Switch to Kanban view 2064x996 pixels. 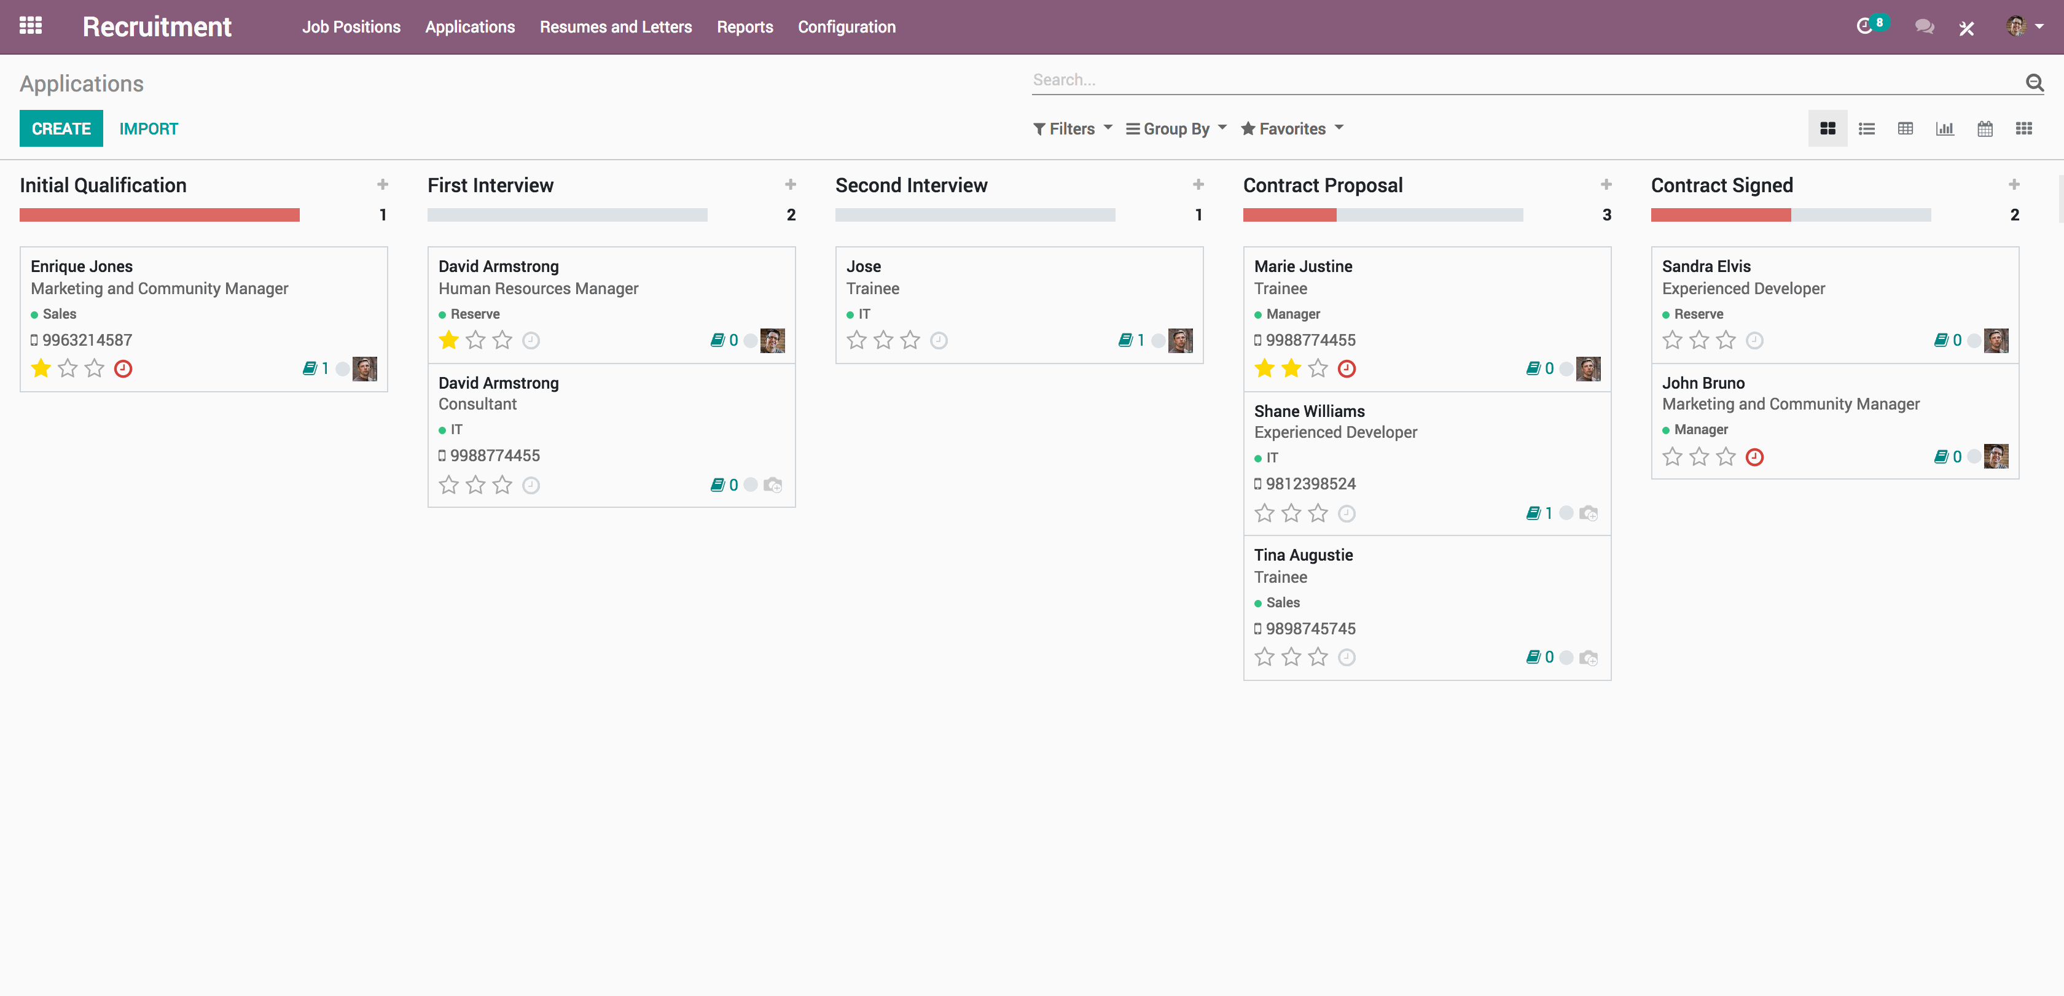point(1827,129)
